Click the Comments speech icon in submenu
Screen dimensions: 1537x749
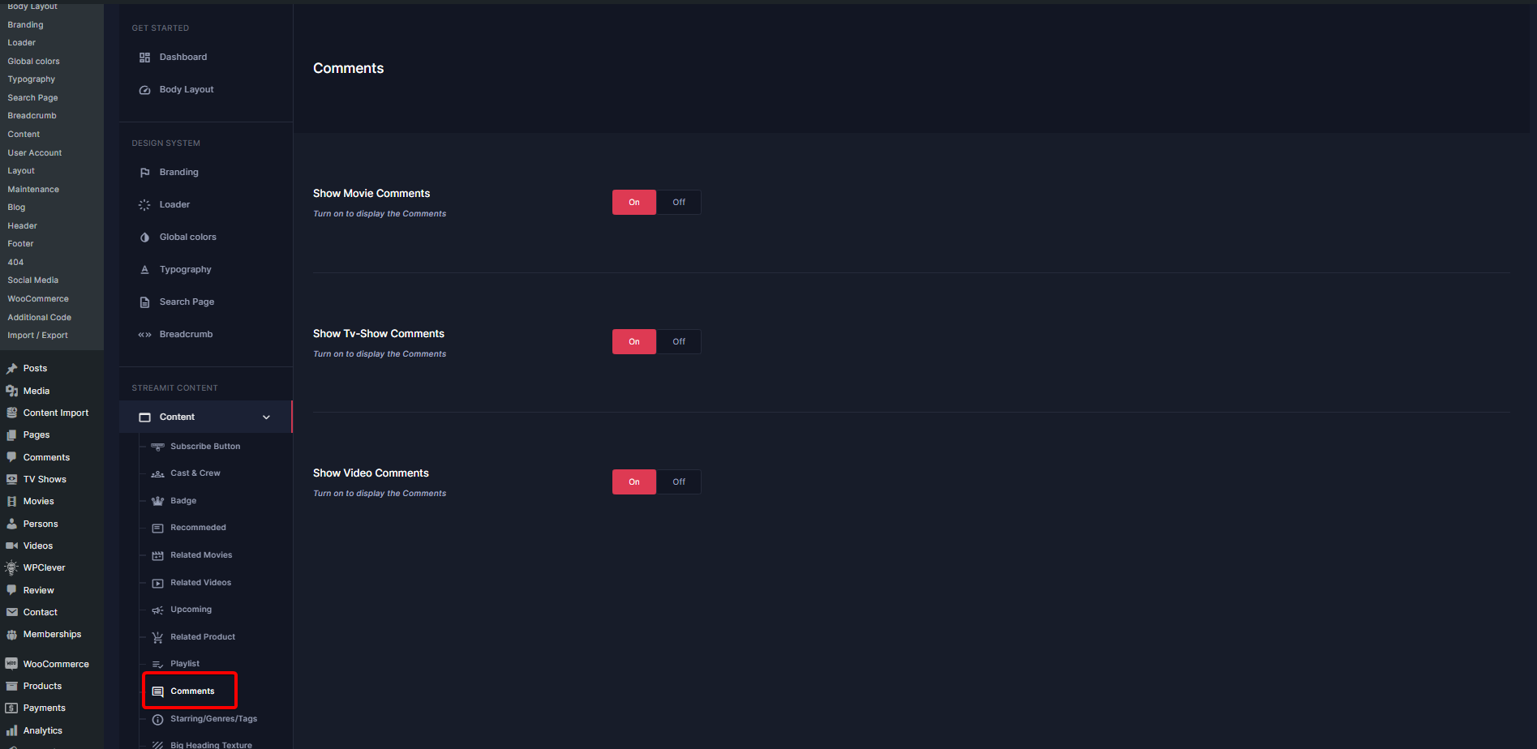157,692
